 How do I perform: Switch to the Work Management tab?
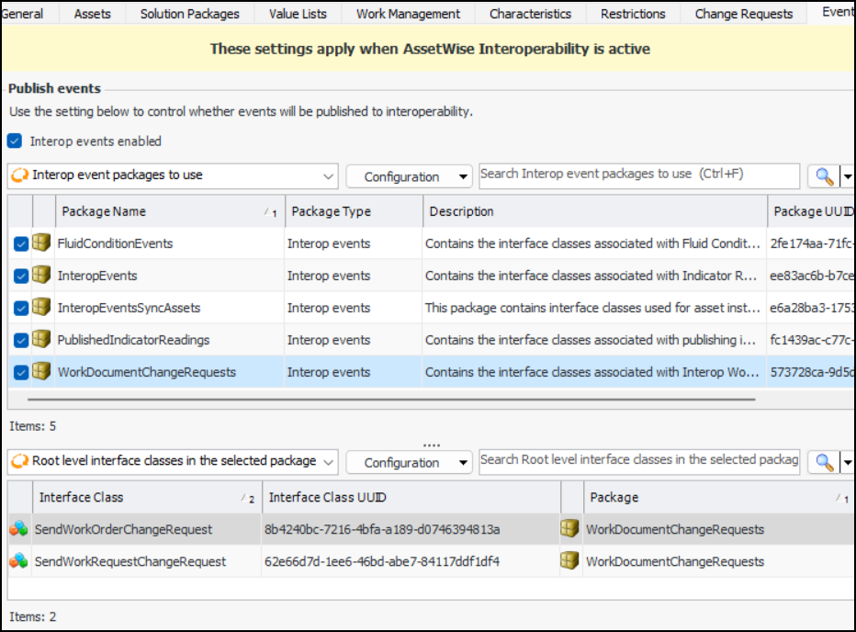click(408, 14)
